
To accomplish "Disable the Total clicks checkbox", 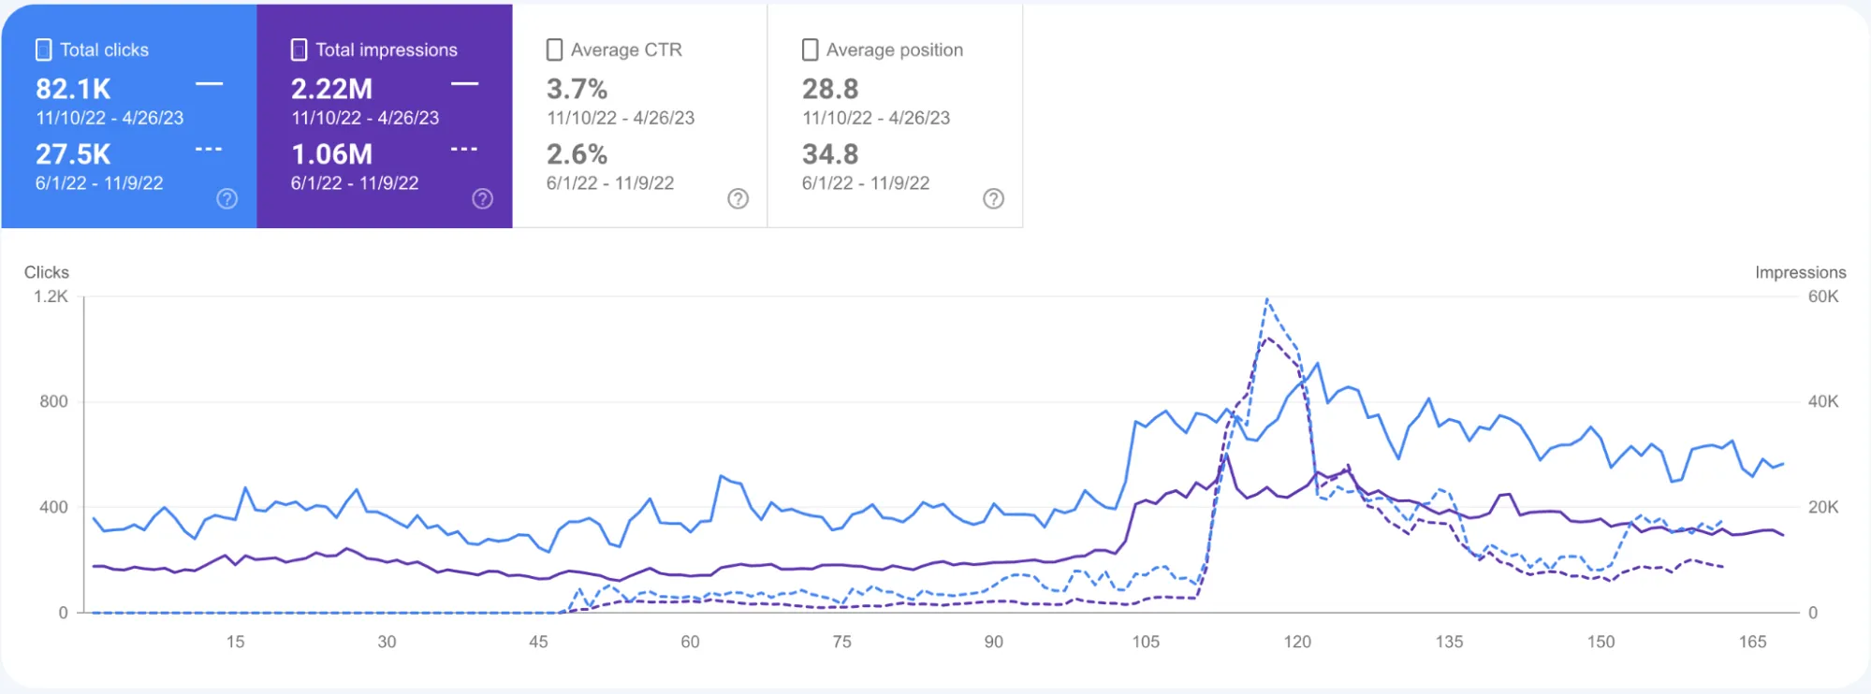I will coord(42,49).
